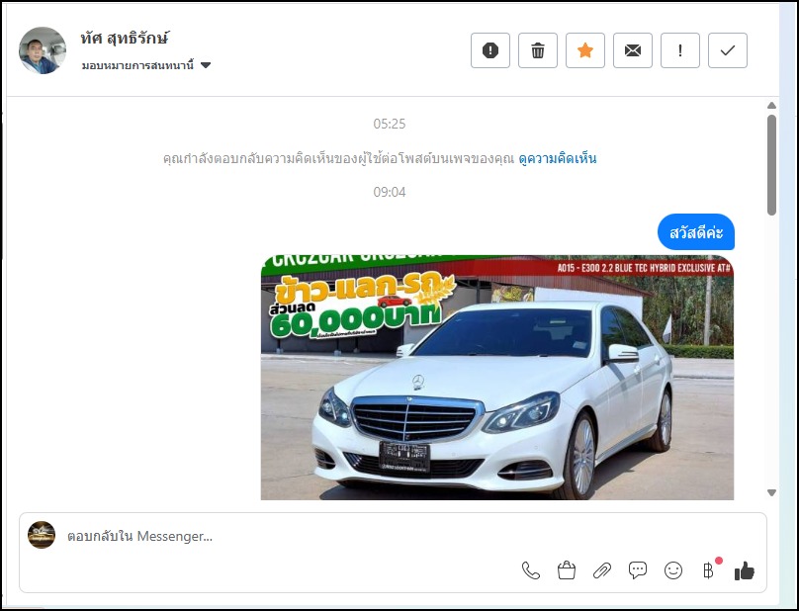This screenshot has height=611, width=799.
Task: Open assign conversation dropdown arrow
Action: tap(206, 65)
